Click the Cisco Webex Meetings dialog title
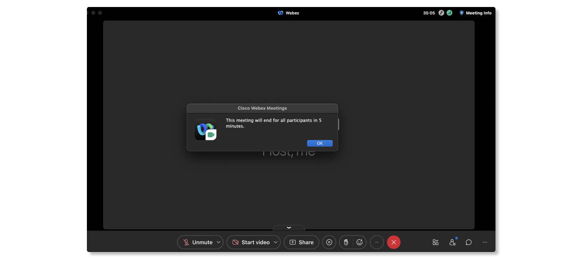The width and height of the screenshot is (583, 259). click(x=262, y=108)
